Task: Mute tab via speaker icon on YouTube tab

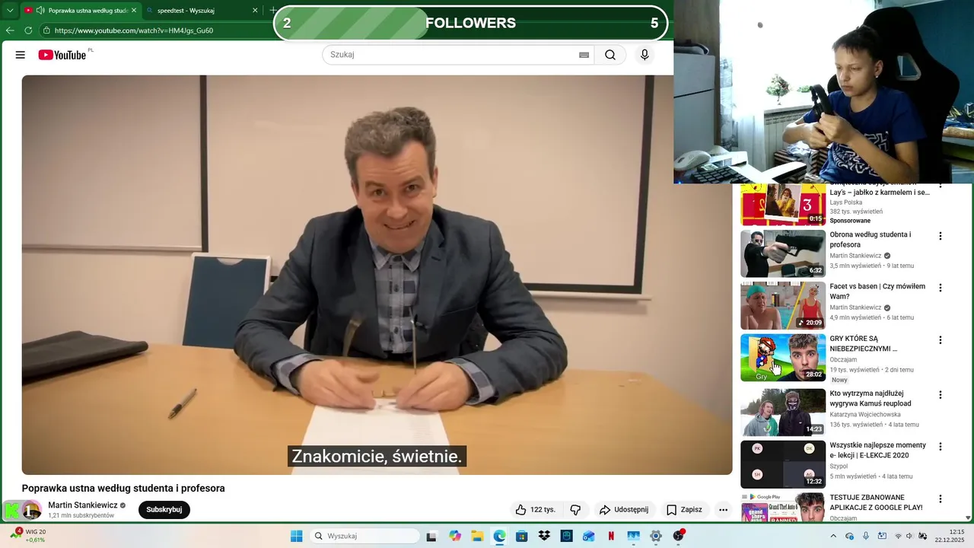Action: 40,11
